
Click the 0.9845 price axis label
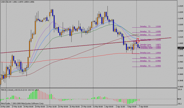click(x=180, y=80)
